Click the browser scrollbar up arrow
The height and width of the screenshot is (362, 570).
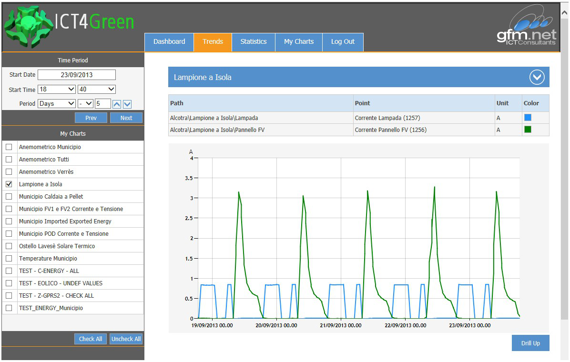[x=565, y=12]
